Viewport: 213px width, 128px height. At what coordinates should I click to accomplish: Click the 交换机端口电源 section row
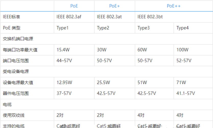(18, 39)
